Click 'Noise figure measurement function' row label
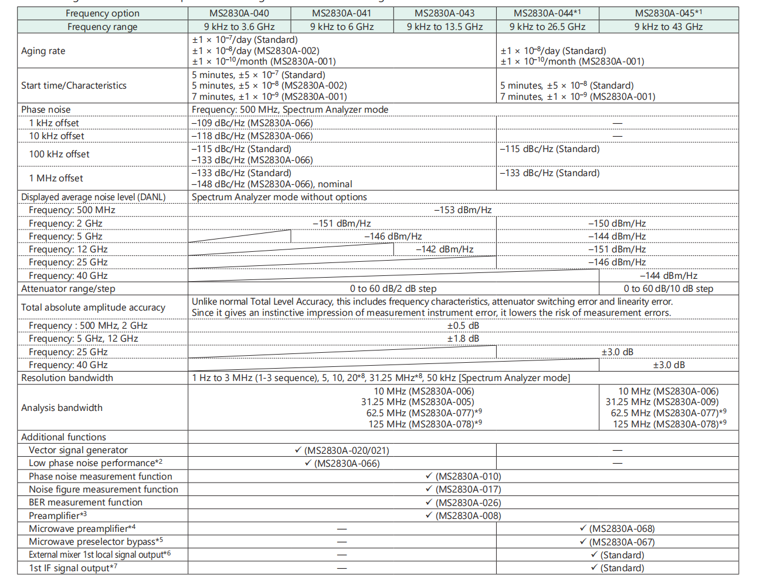Screen dimensions: 774x580 tap(103, 490)
